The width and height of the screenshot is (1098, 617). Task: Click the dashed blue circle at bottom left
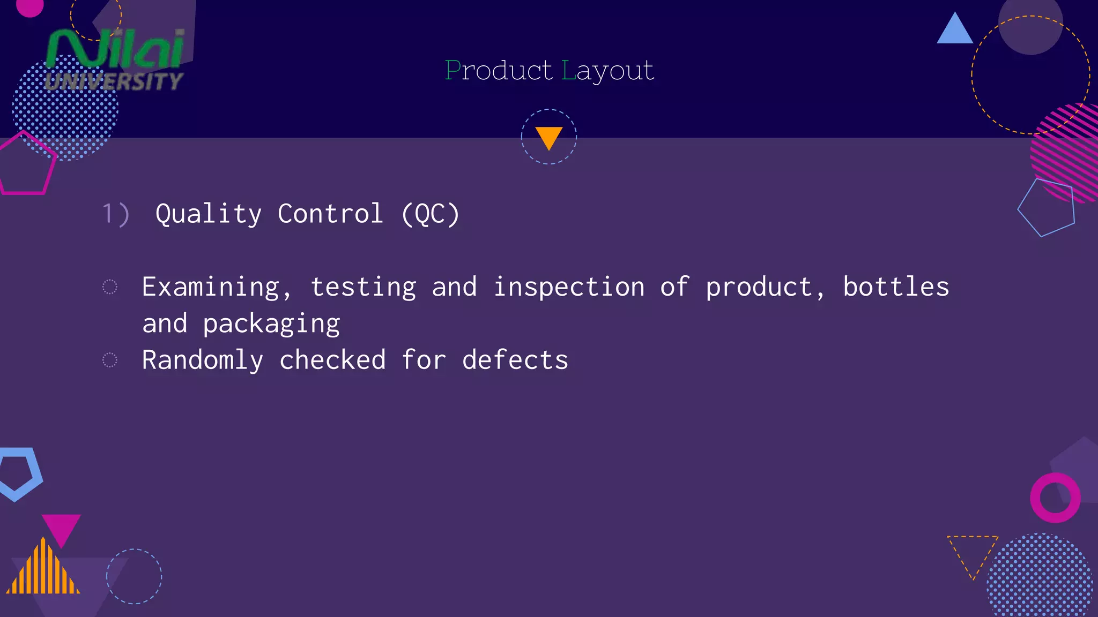coord(134,576)
